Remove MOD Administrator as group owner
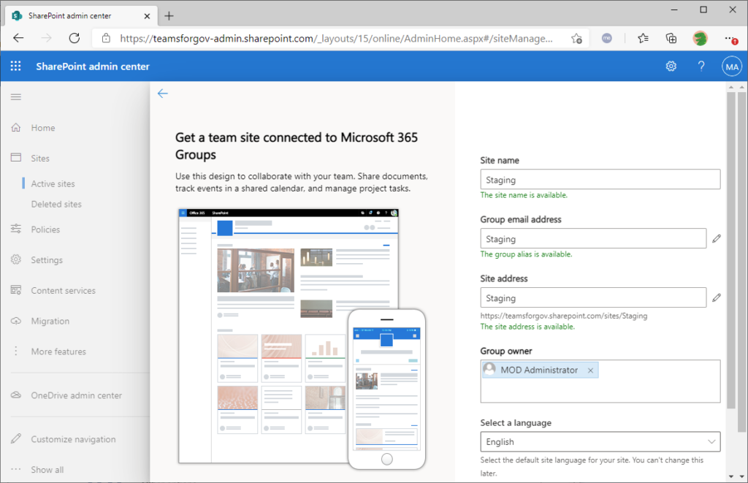The image size is (748, 483). click(x=590, y=370)
